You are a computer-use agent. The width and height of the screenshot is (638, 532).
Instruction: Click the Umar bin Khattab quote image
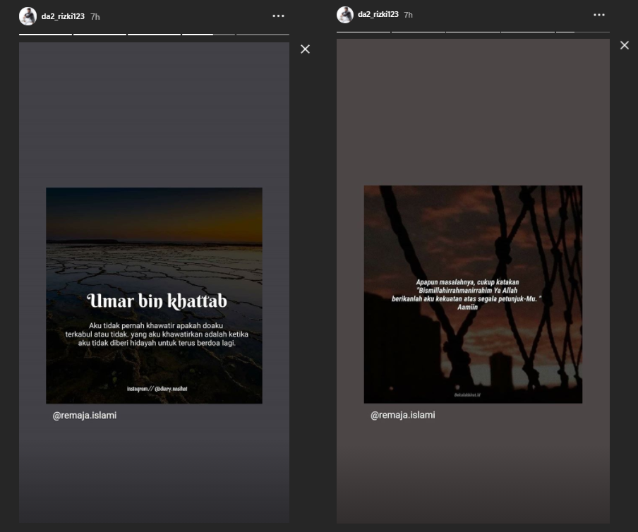pyautogui.click(x=154, y=295)
